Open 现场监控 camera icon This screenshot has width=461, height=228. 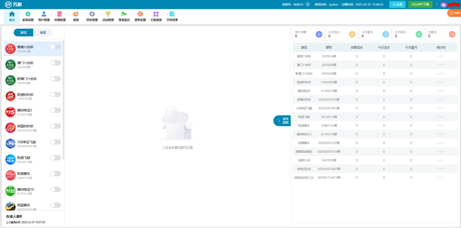point(124,14)
